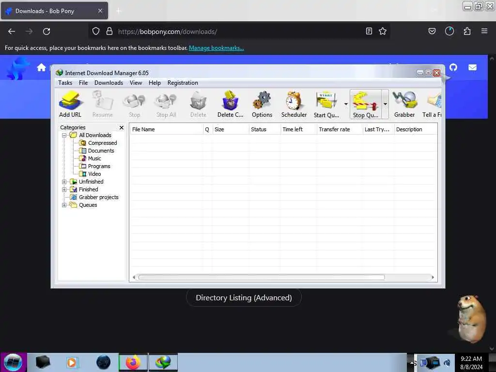Click the email envelope icon on website

(473, 67)
